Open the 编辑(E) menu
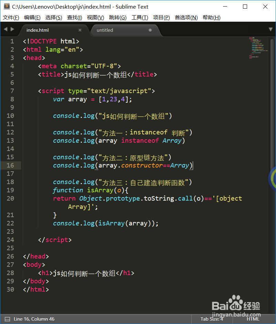This screenshot has height=324, width=276. click(32, 18)
